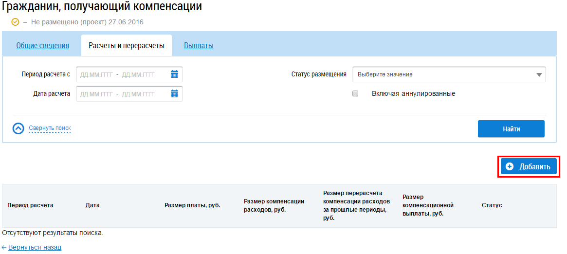This screenshot has width=567, height=254.
Task: Select the Расчеты и перерасчеты tab
Action: 126,46
